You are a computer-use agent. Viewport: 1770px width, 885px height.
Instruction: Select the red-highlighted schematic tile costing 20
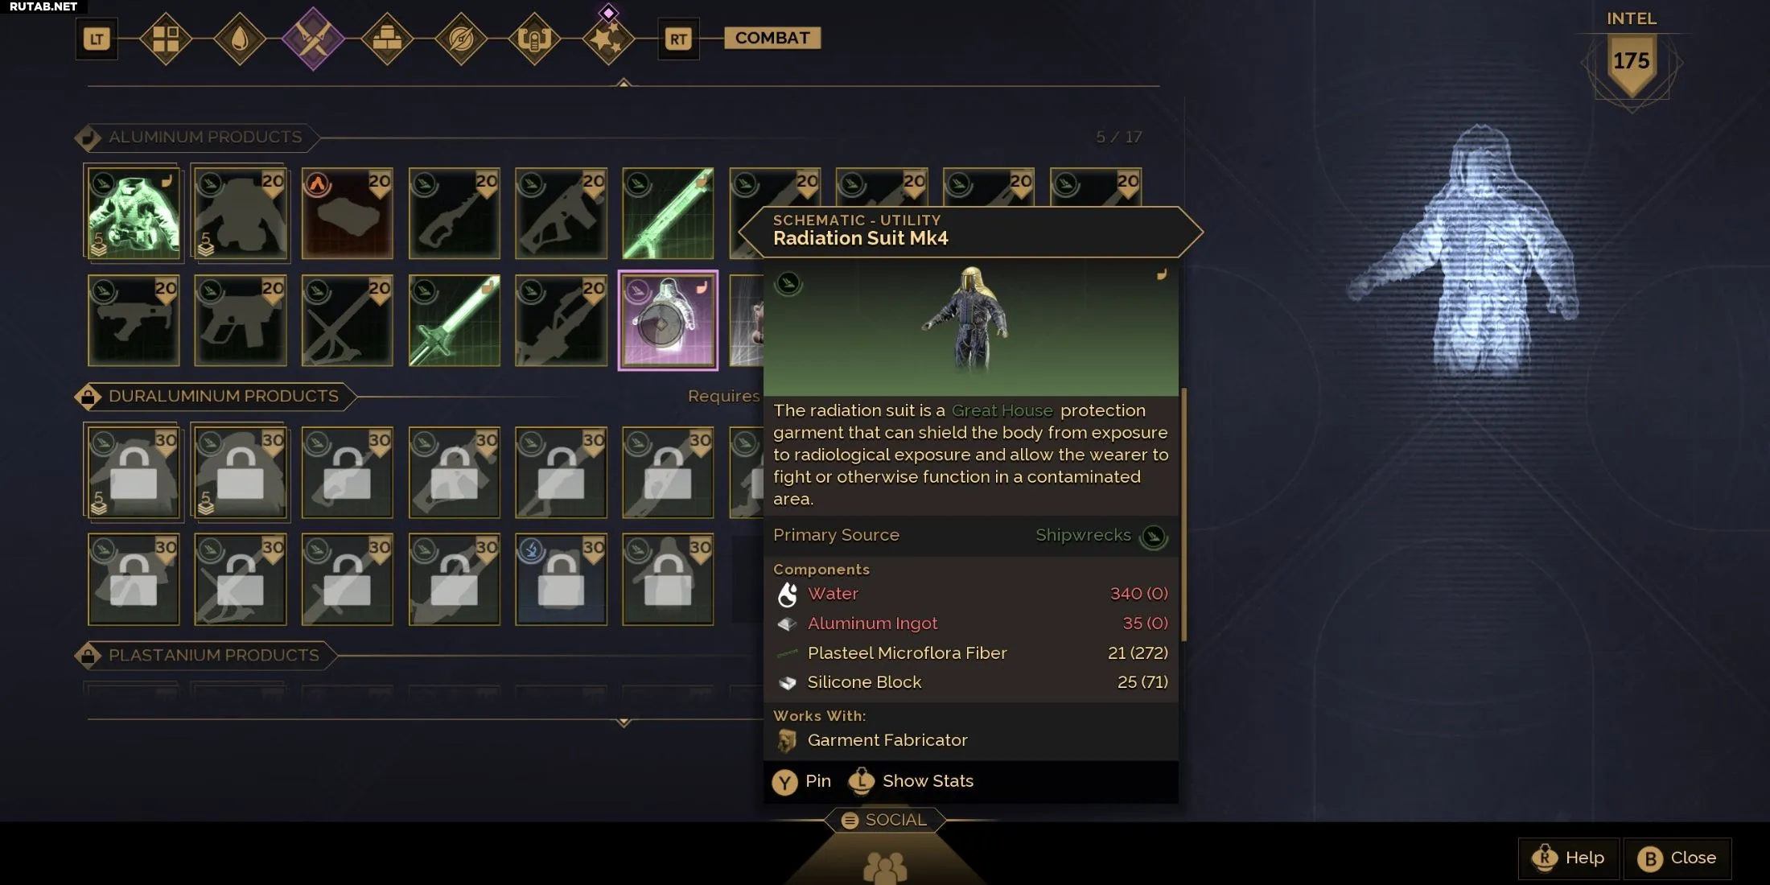point(347,212)
